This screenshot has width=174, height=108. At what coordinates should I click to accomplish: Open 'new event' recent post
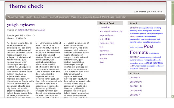click(104, 51)
